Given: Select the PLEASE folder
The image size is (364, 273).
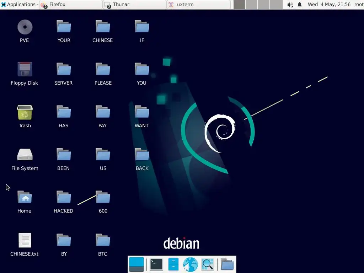Looking at the screenshot, I should pyautogui.click(x=103, y=69).
